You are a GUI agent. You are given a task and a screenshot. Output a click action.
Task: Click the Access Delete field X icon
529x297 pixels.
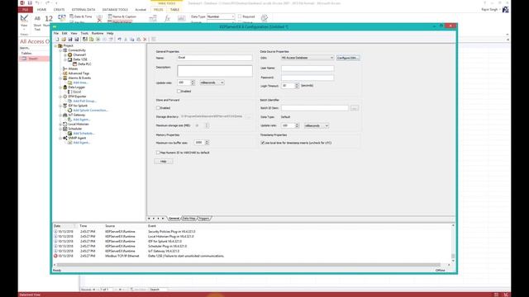99,20
